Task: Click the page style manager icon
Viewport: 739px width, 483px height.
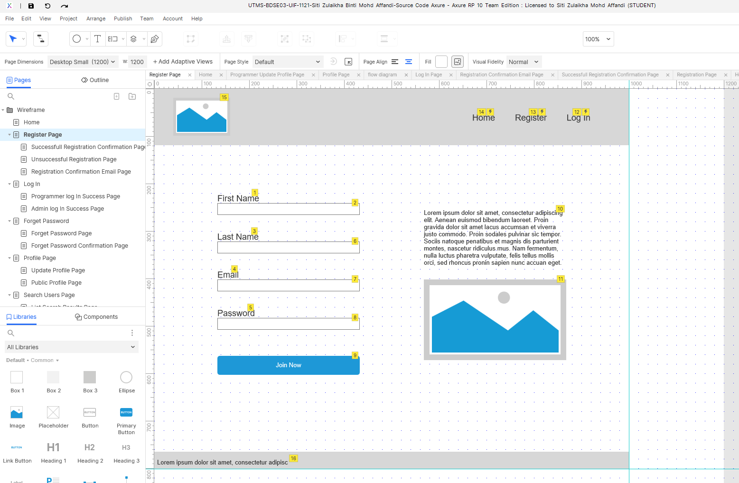Action: pyautogui.click(x=348, y=62)
